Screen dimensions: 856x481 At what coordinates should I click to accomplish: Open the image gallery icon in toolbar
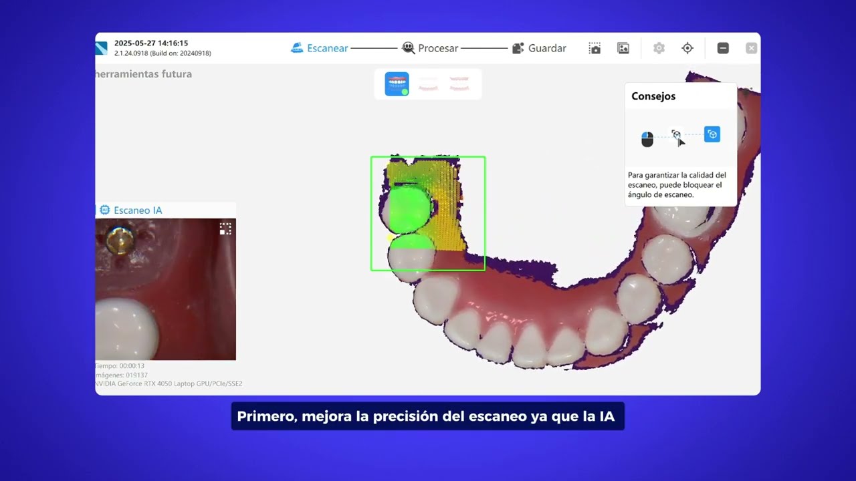coord(623,48)
